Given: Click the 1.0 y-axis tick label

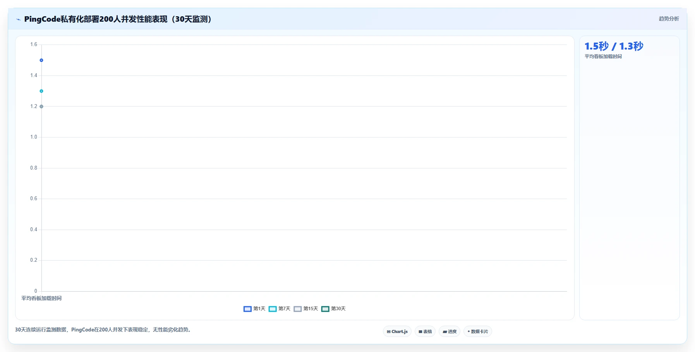Looking at the screenshot, I should pos(34,137).
